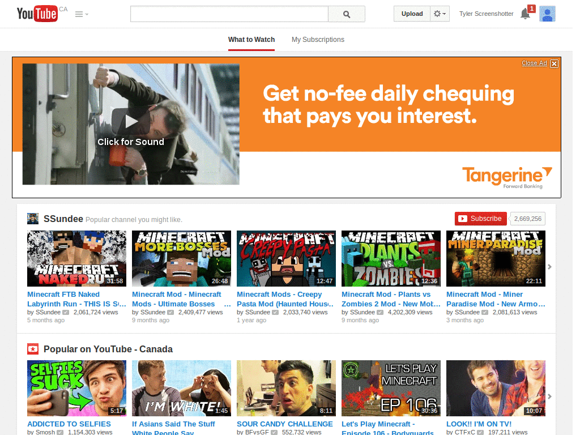Screen dimensions: 580x435
Task: Open If Asians Said The Stuff title
Action: point(173,428)
